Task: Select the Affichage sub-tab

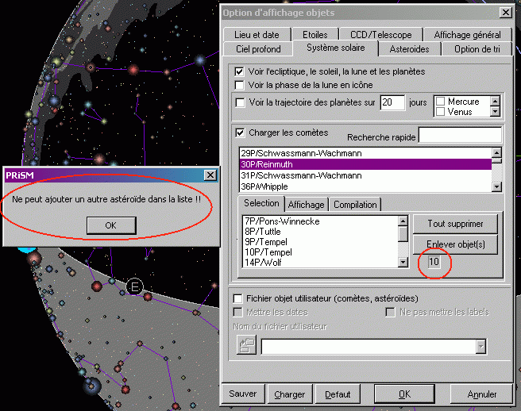Action: pos(306,205)
